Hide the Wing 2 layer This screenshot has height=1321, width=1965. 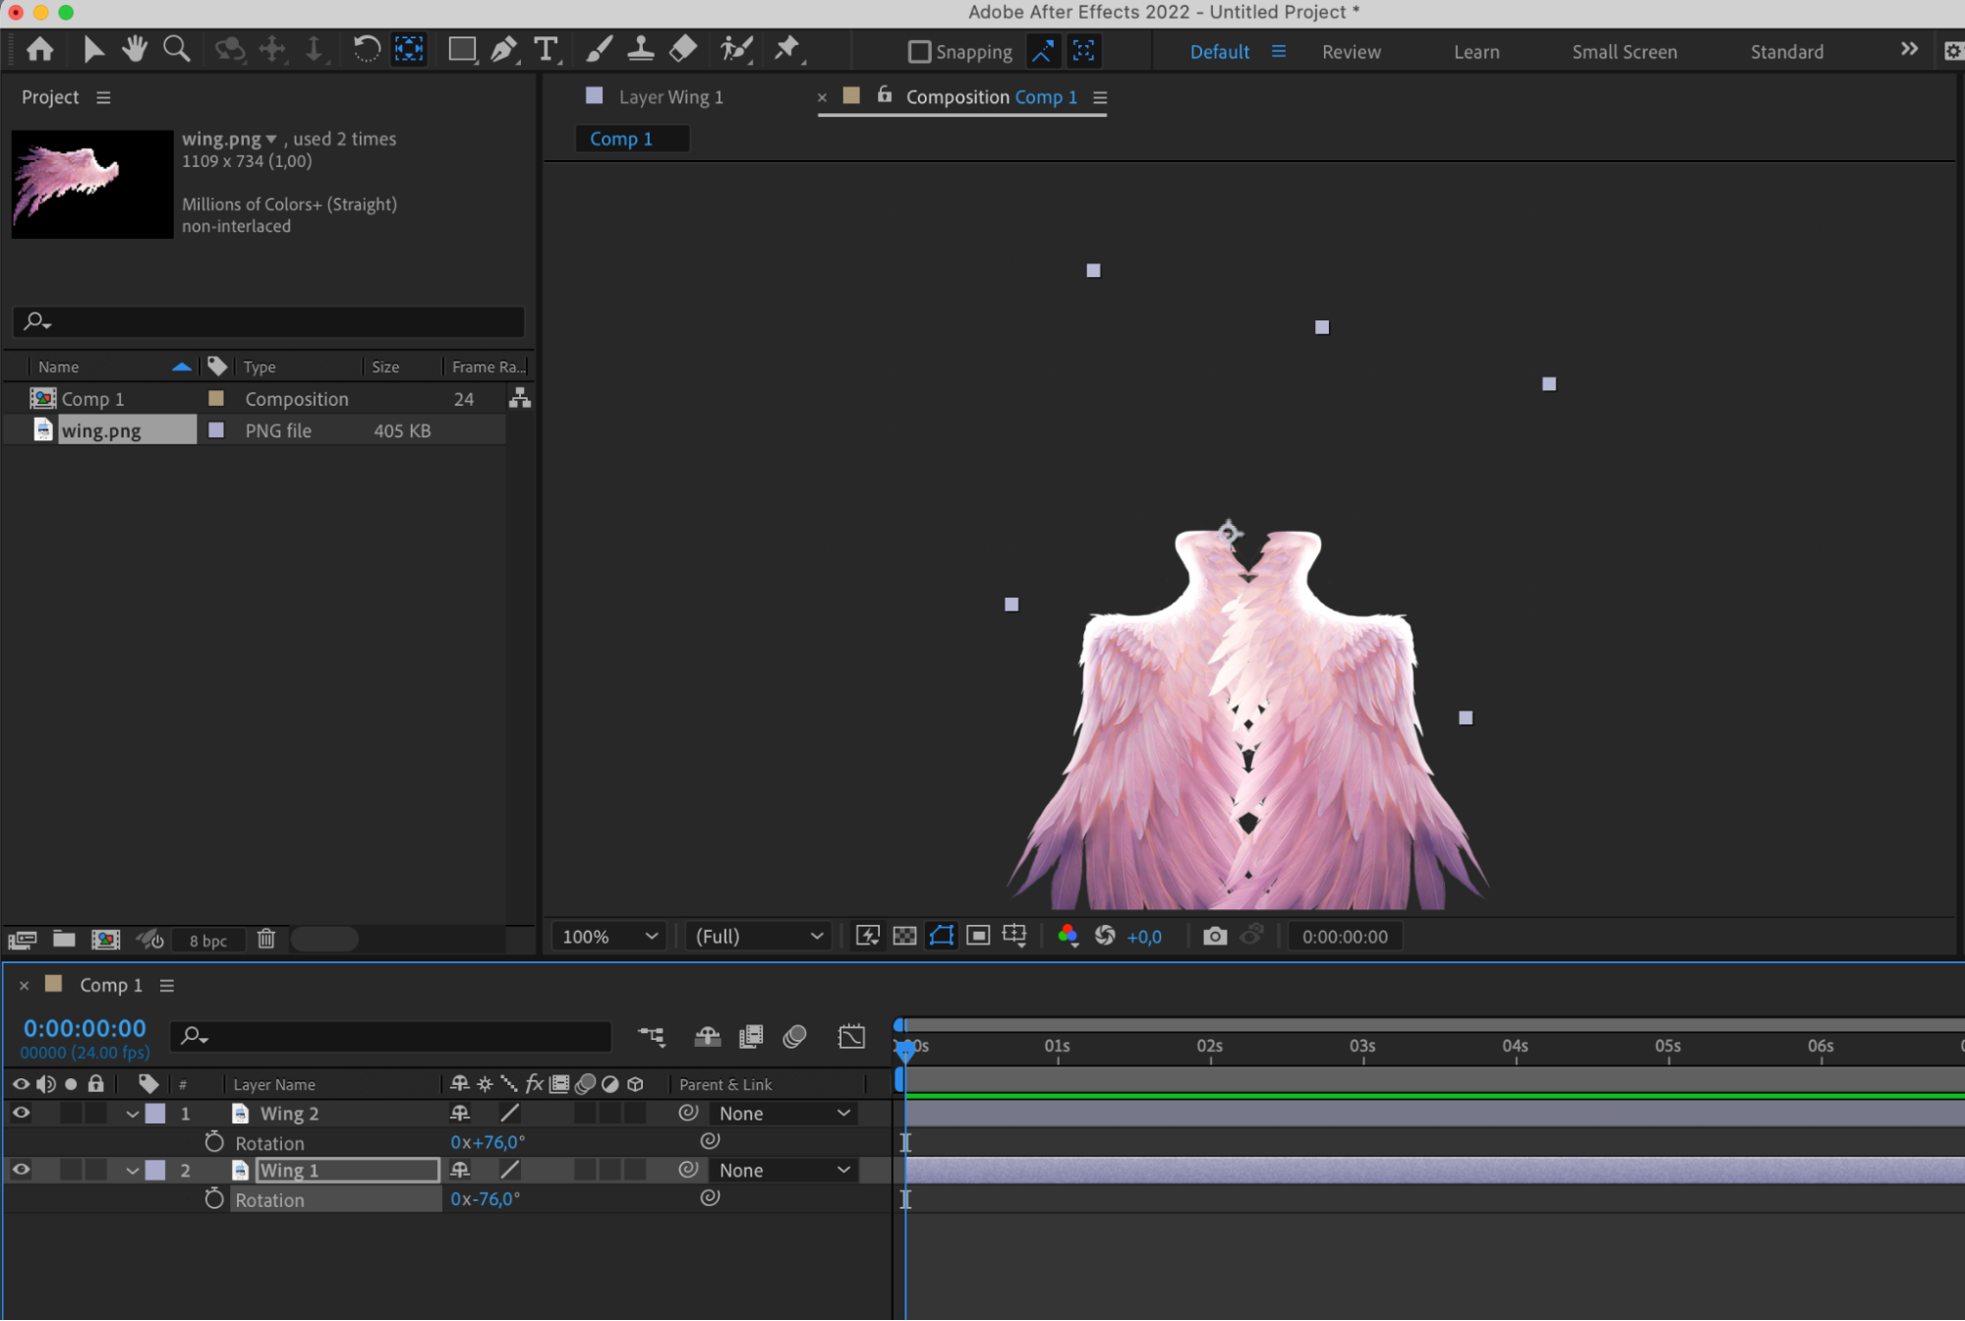tap(21, 1113)
